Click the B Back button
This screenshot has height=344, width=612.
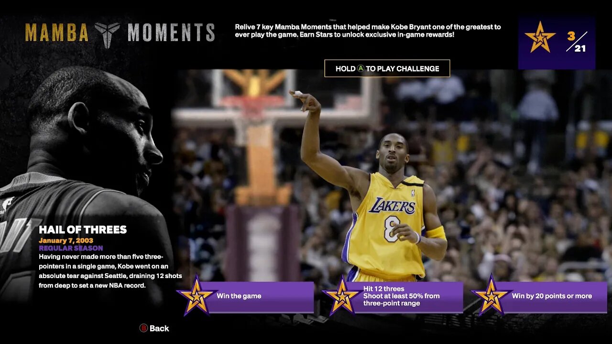tap(154, 328)
